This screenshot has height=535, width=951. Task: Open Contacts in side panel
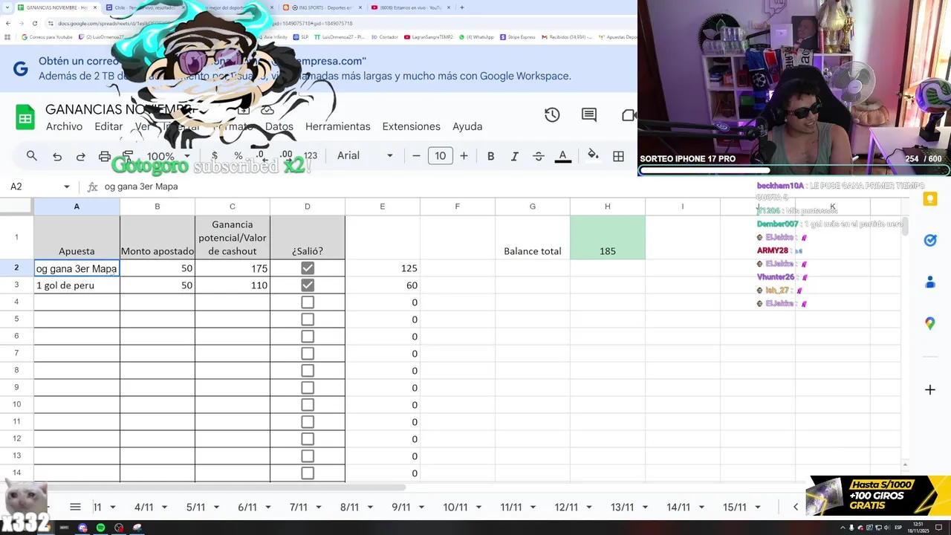[929, 282]
